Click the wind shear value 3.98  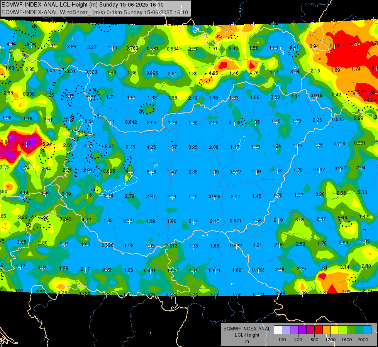pyautogui.click(x=108, y=196)
